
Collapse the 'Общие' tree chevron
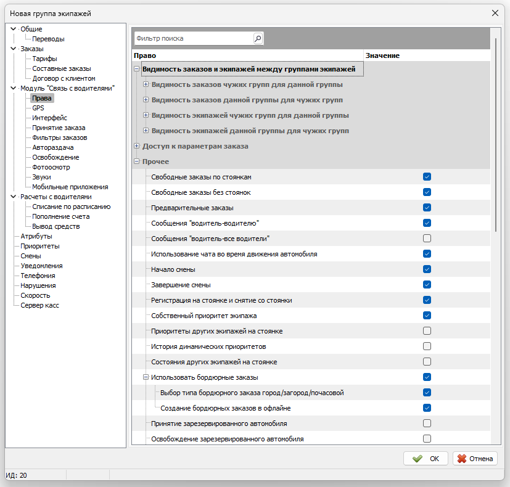tap(14, 29)
